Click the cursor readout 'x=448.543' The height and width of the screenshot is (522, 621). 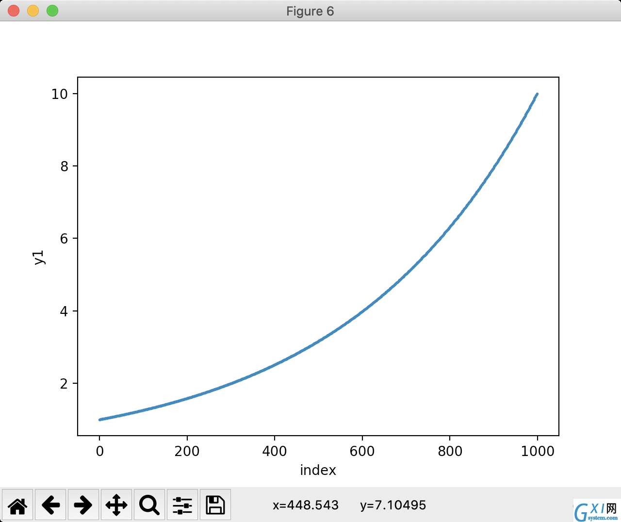[306, 505]
